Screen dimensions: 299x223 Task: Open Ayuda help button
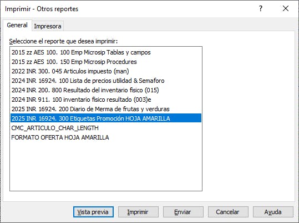pos(273,212)
